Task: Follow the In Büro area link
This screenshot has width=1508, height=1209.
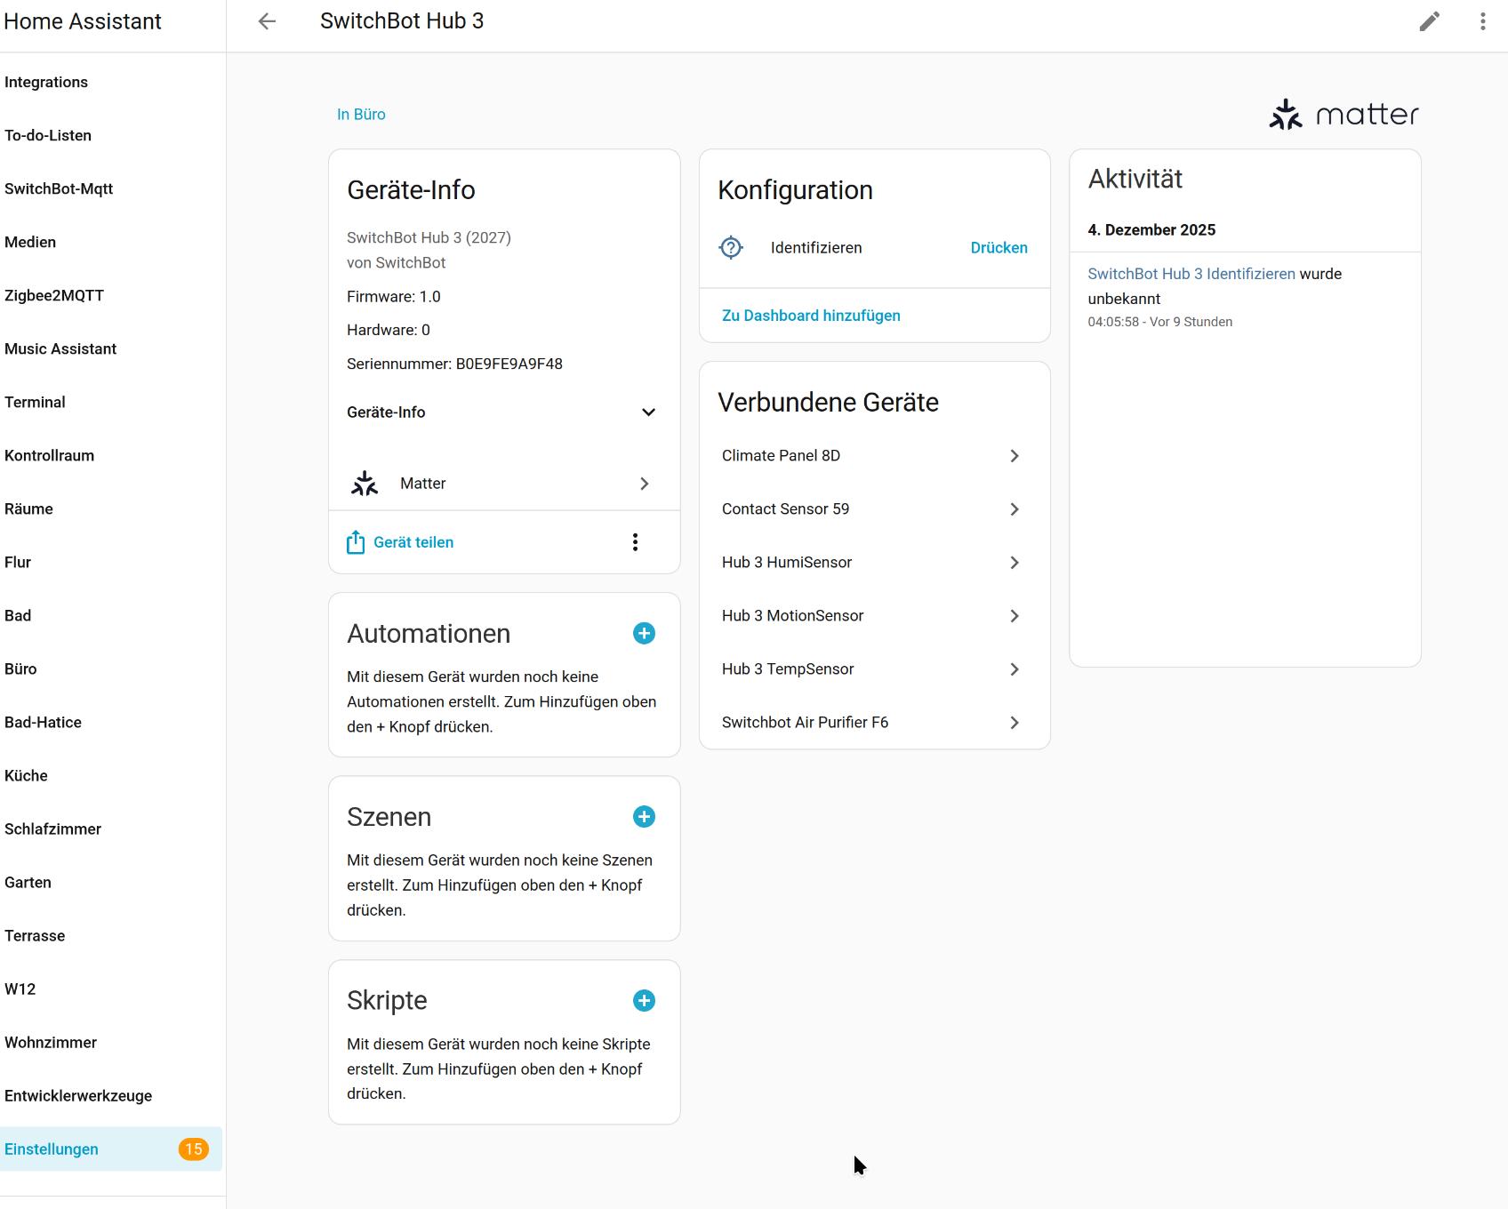Action: [x=361, y=115]
